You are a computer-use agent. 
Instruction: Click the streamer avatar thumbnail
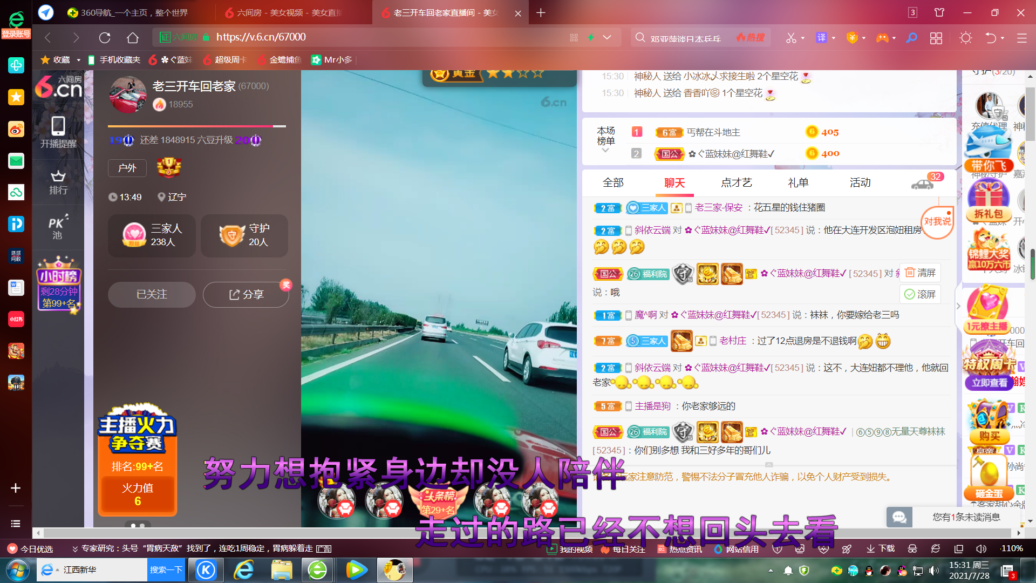pyautogui.click(x=128, y=94)
